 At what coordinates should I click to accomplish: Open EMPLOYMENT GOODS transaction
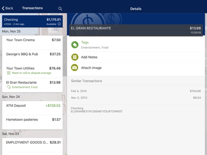coord(33,145)
